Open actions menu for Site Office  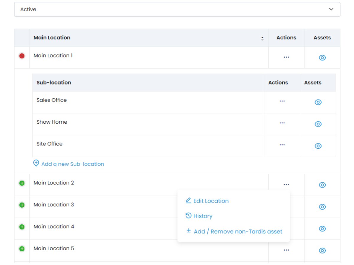tap(282, 145)
